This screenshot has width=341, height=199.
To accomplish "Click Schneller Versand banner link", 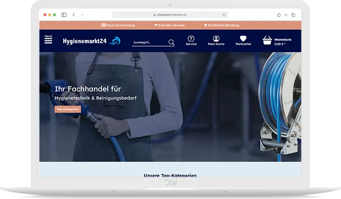I will [169, 25].
